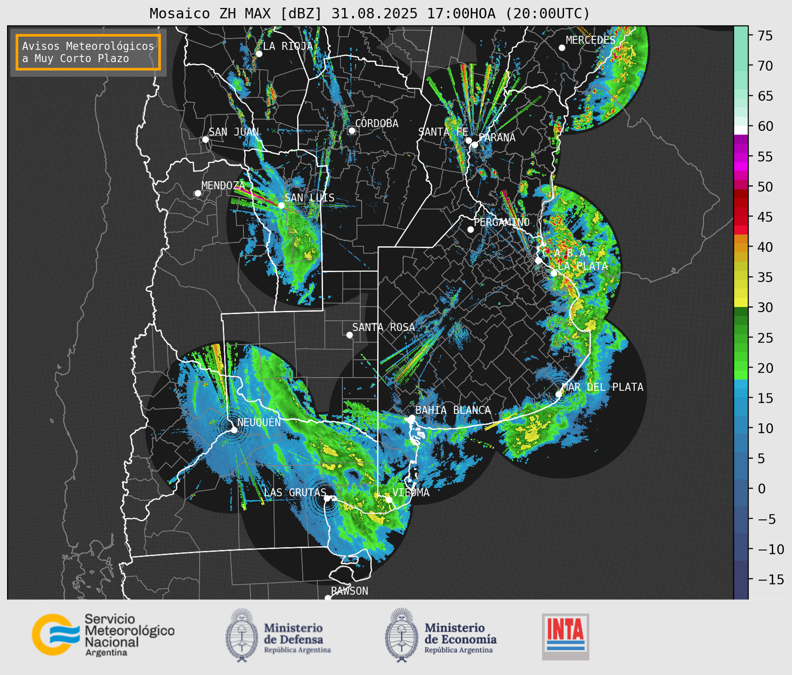Click the Viedma city marker
Viewport: 792px width, 675px height.
(x=389, y=499)
